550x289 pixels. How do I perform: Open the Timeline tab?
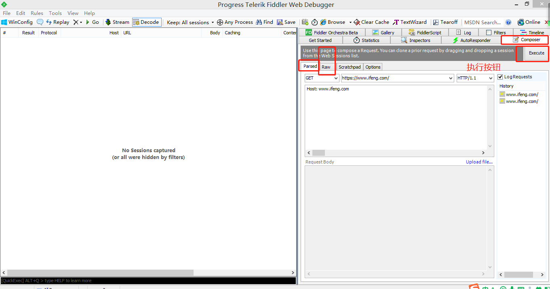[532, 33]
